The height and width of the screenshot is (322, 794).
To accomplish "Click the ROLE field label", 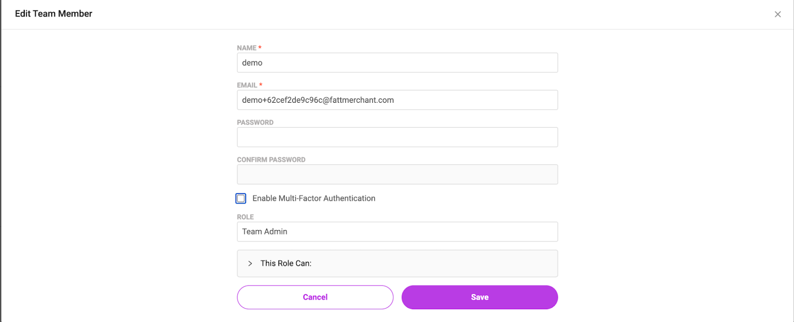I will pyautogui.click(x=245, y=217).
